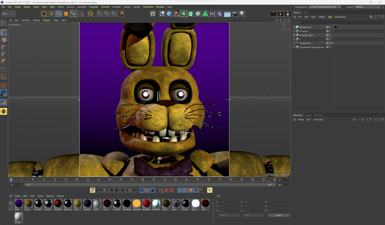Select the purple Mat material swatch
The image size is (385, 225).
click(x=19, y=203)
